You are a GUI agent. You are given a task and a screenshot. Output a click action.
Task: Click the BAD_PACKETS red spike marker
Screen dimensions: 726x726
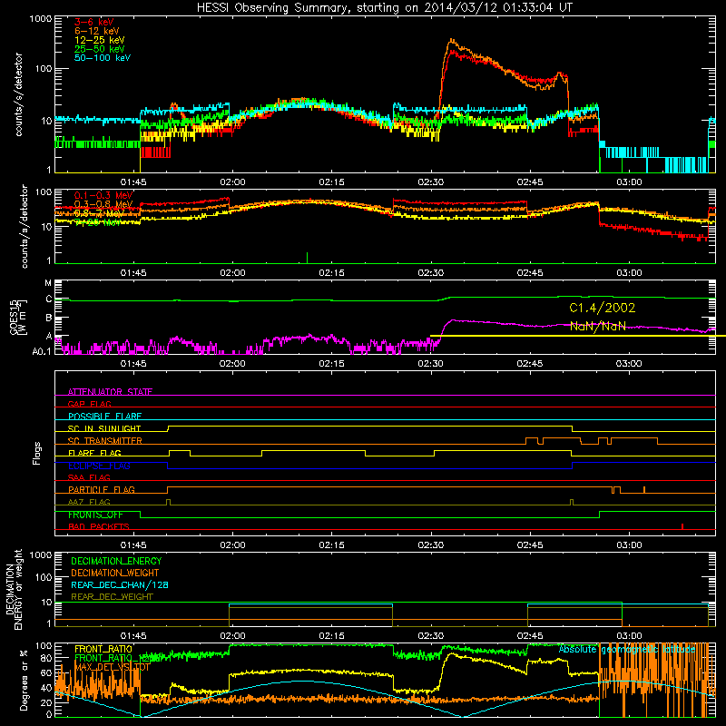pos(682,526)
